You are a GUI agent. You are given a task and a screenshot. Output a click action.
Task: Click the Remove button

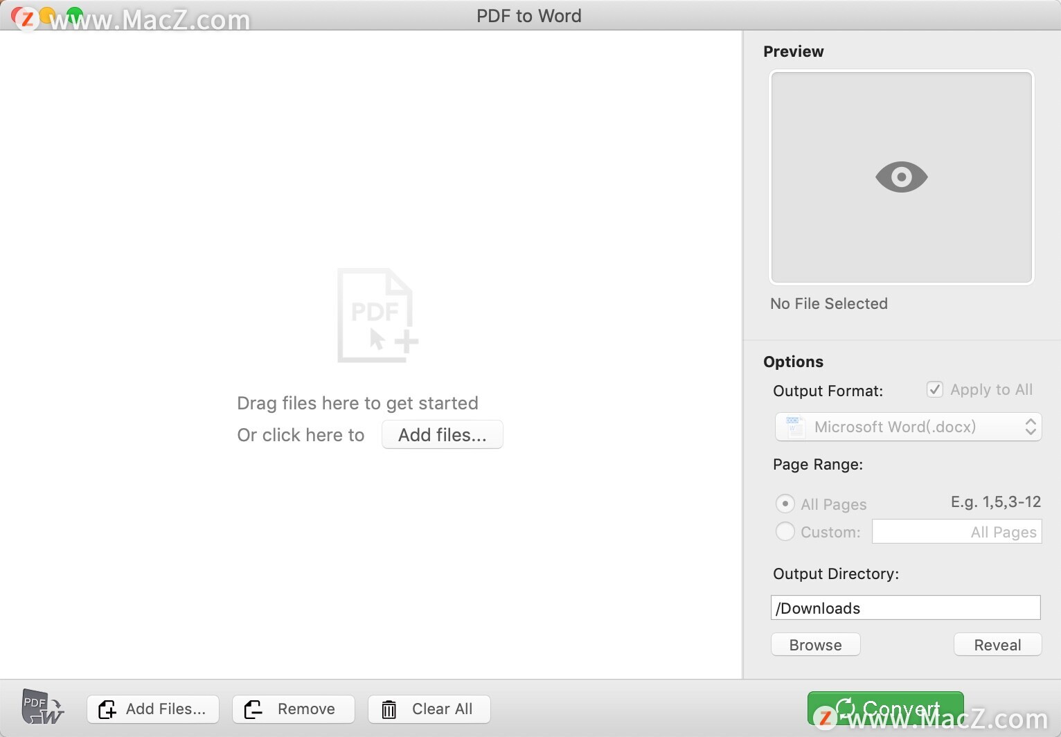[x=294, y=709]
